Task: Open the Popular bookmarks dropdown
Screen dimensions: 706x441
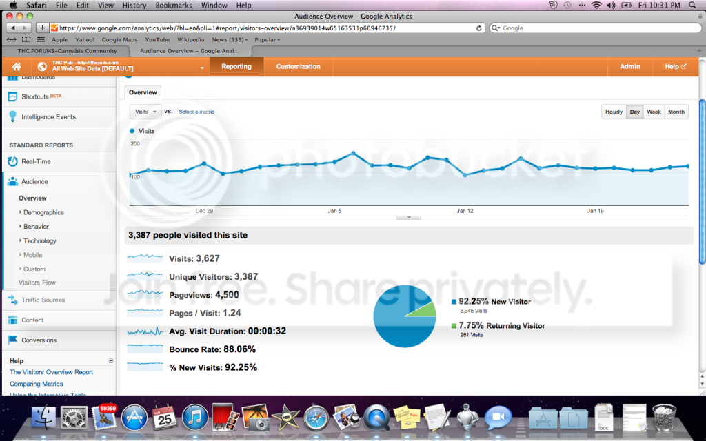Action: pos(268,39)
